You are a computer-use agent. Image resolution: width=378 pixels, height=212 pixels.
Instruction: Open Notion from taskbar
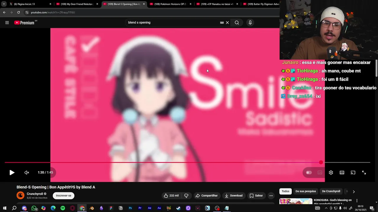[x=121, y=208]
